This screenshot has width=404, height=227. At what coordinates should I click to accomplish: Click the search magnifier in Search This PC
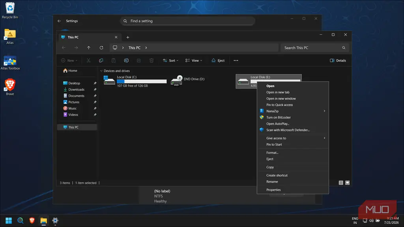coord(344,48)
